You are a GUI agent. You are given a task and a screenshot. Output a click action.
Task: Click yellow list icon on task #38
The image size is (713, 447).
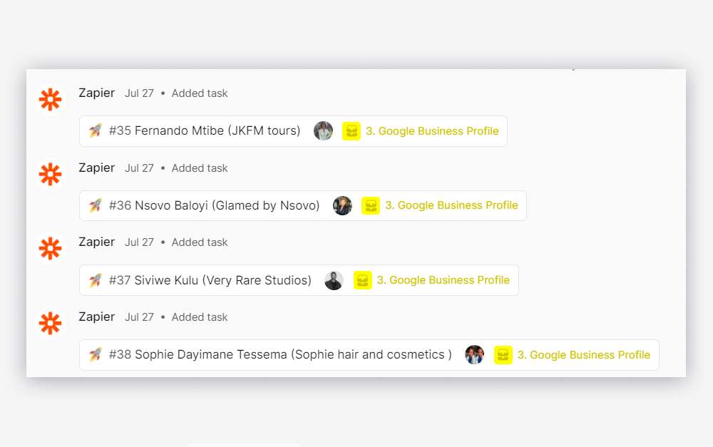(x=503, y=355)
